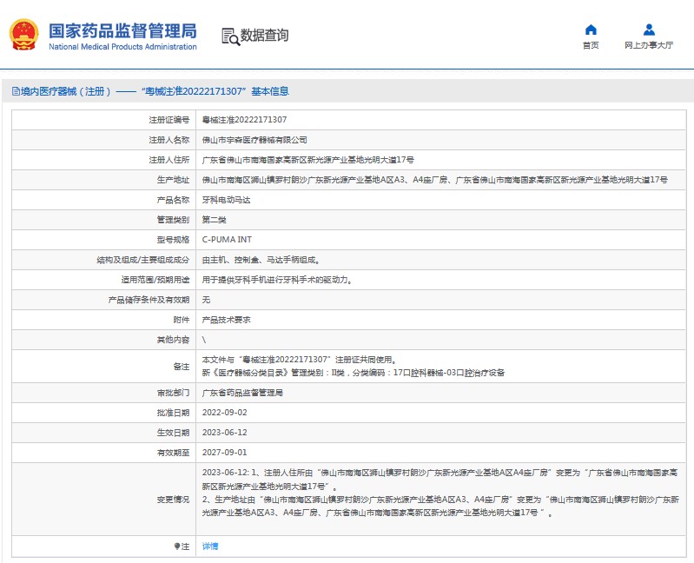Click the 网上办事大厅 text label

649,45
